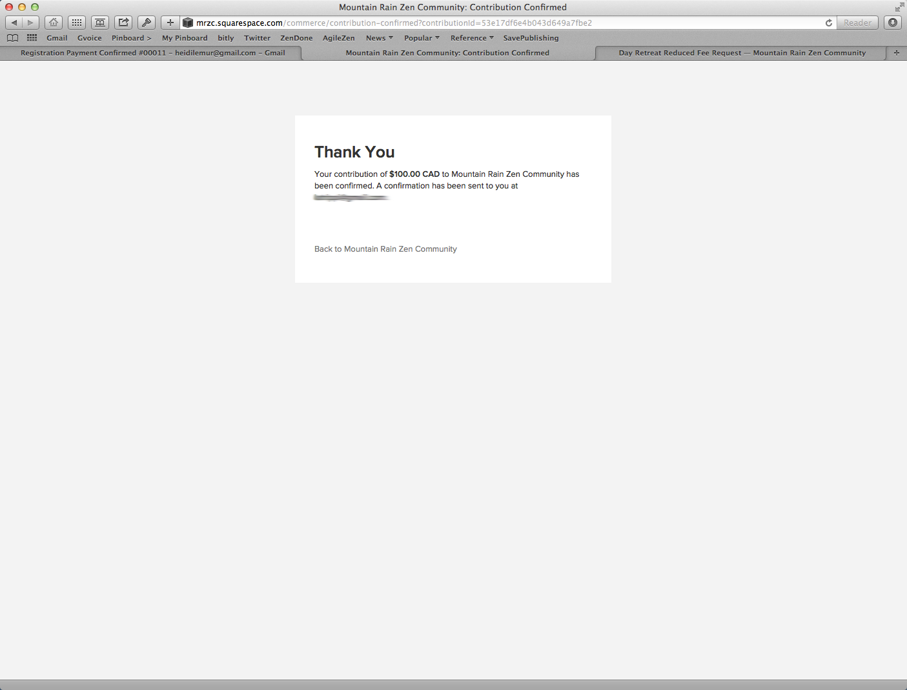Follow 'Back to Mountain Rain Zen Community' link

point(385,249)
